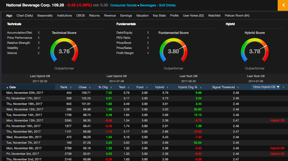Select row Wed, November 15th, 2017
This screenshot has height=161, width=288.
[x=145, y=109]
